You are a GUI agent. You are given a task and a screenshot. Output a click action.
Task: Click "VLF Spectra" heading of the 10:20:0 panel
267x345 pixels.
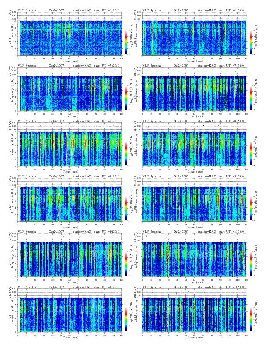click(27, 232)
